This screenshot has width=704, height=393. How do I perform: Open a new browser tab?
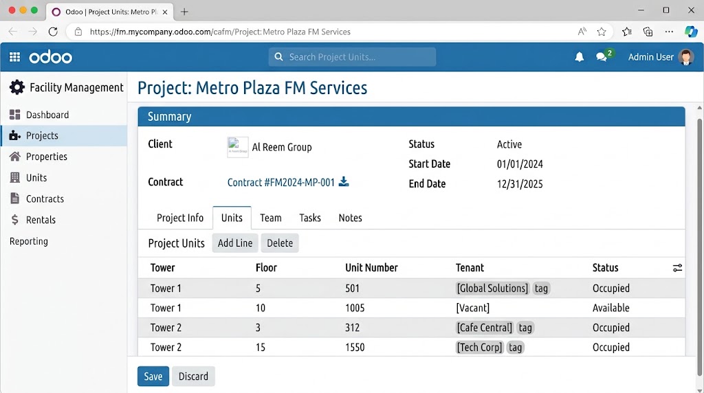click(x=184, y=12)
